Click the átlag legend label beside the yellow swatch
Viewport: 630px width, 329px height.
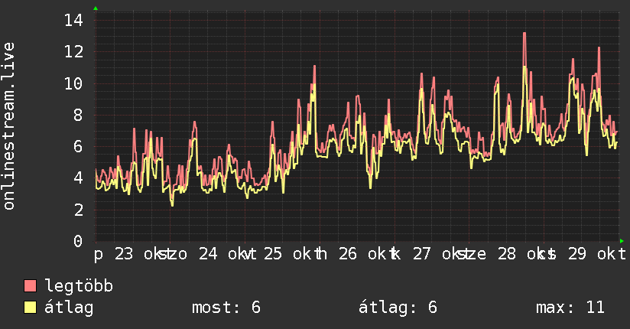69,308
